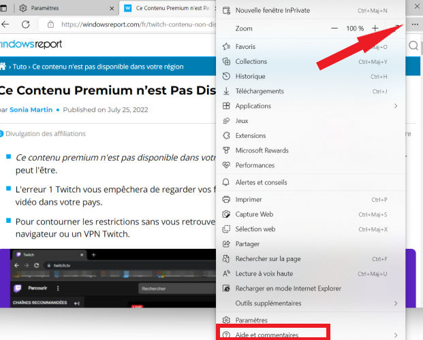The height and width of the screenshot is (340, 423).
Task: Open Jeux from the menu
Action: (x=310, y=120)
